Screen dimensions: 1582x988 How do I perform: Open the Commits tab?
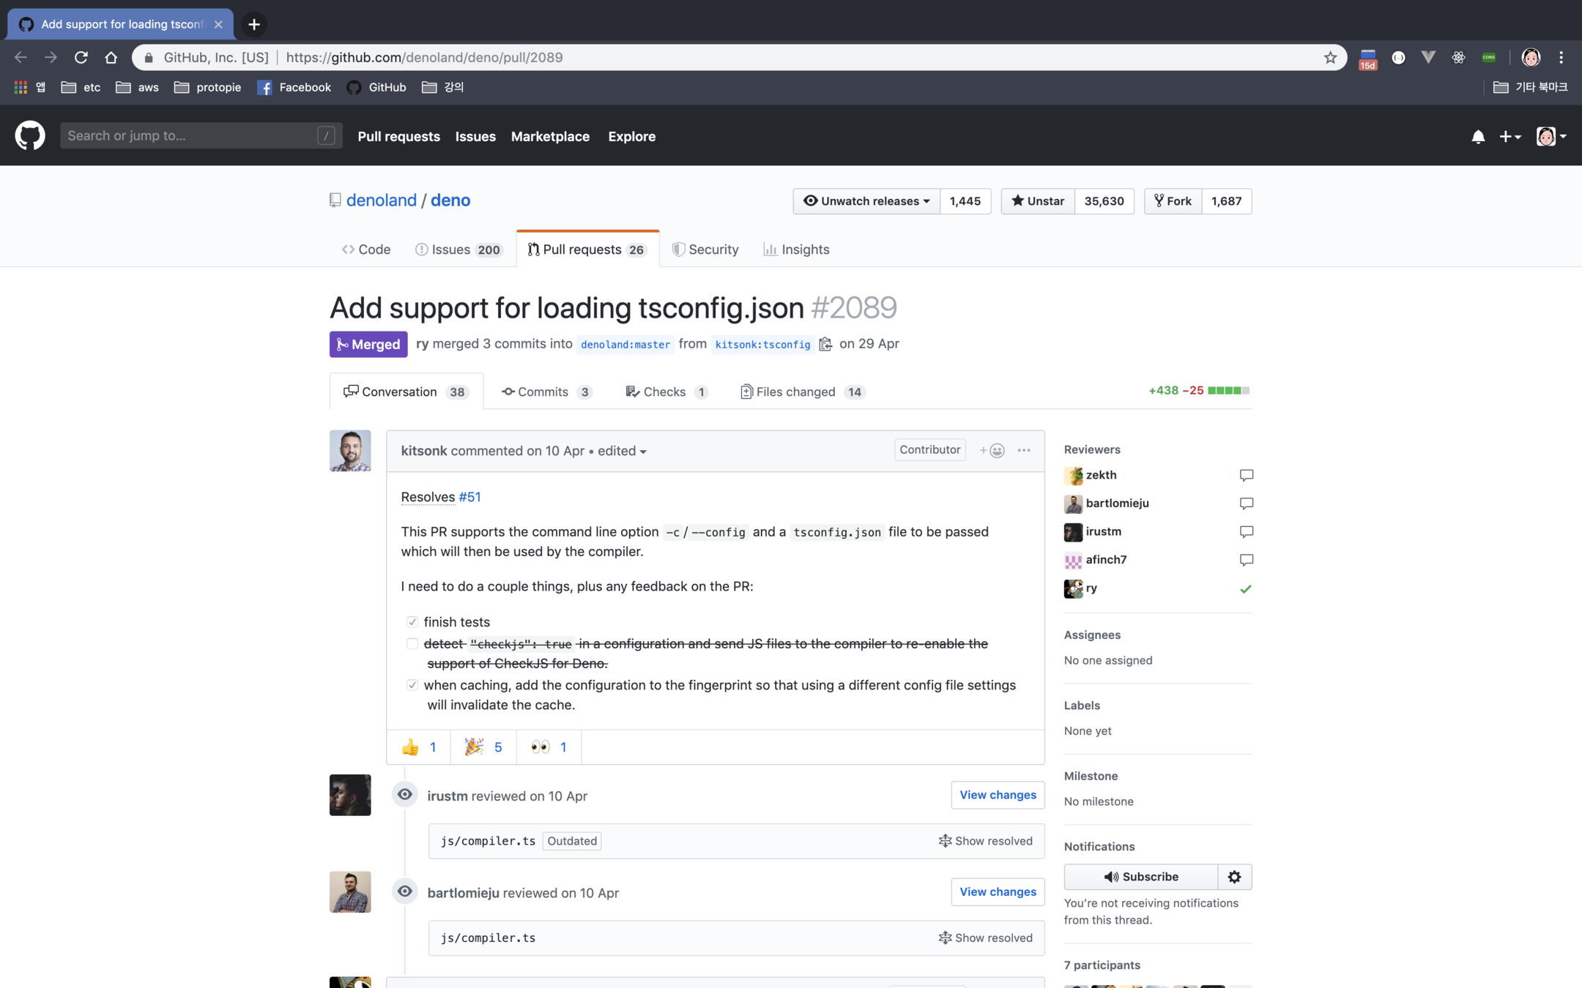[546, 392]
